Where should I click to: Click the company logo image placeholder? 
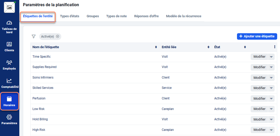(9, 7)
